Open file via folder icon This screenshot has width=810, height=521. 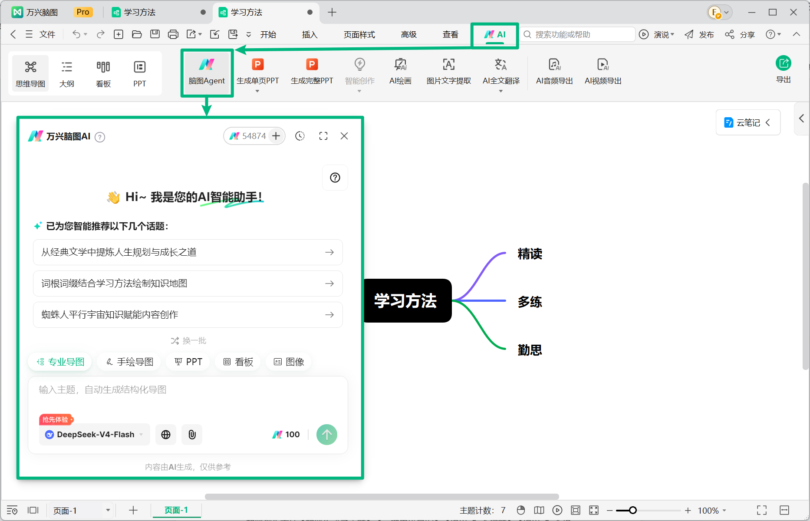click(137, 34)
